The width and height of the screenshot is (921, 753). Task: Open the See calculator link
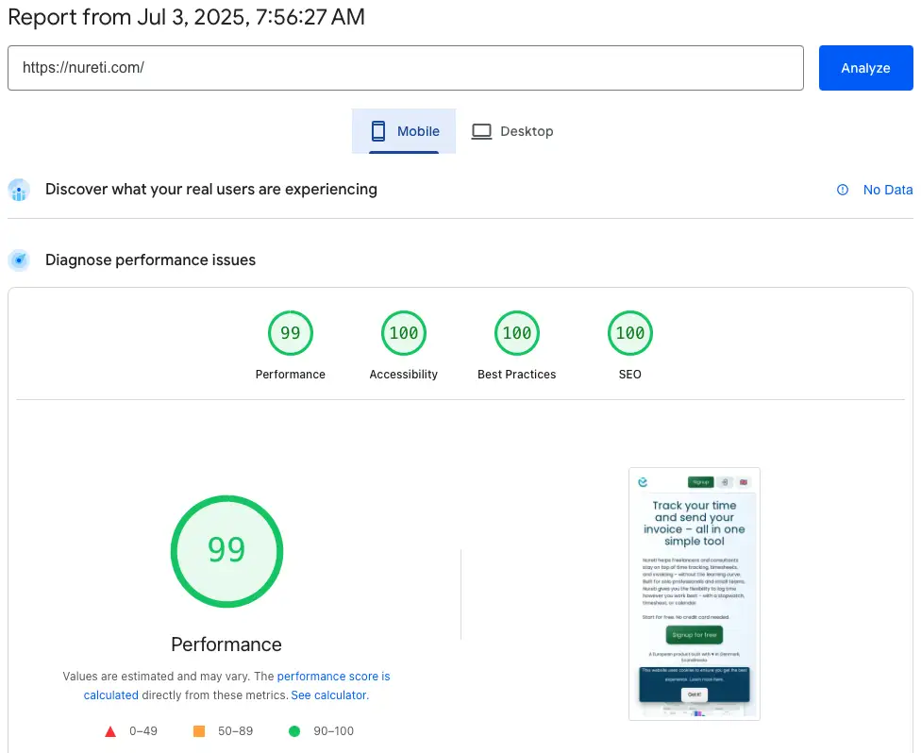[x=328, y=695]
